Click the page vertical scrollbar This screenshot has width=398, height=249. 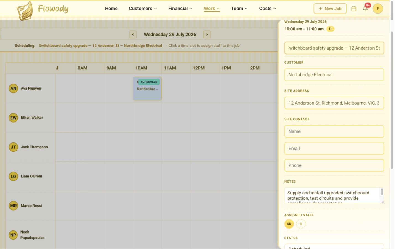click(392, 100)
